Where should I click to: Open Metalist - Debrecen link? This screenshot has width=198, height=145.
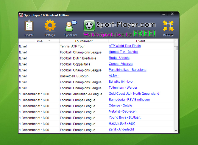(122, 111)
